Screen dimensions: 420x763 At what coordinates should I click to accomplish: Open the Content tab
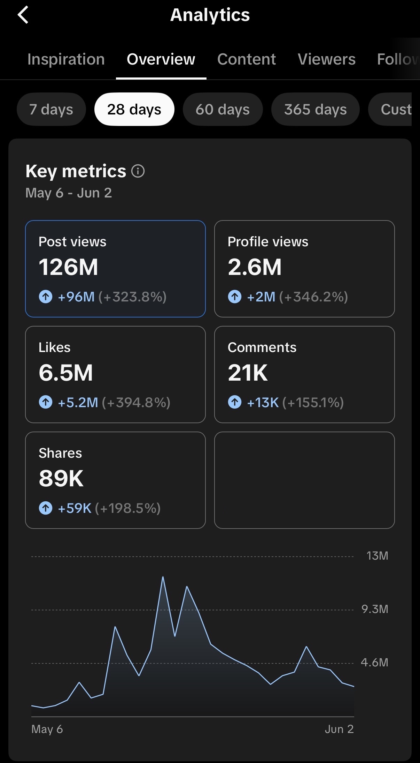247,59
